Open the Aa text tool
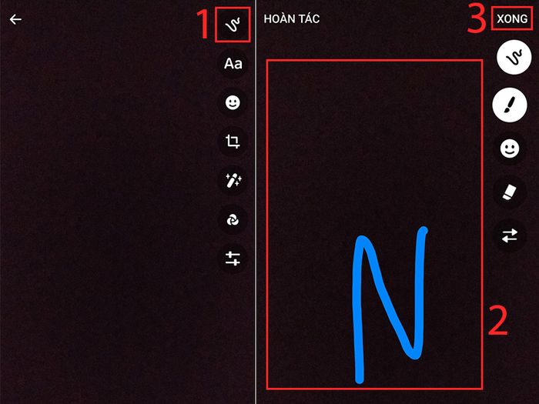The image size is (539, 404). 233,64
